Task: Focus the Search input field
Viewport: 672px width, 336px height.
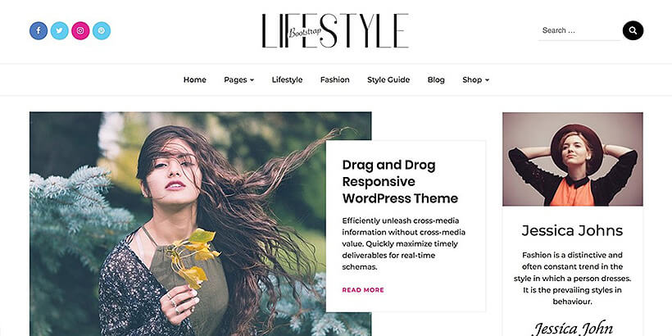Action: click(x=579, y=30)
